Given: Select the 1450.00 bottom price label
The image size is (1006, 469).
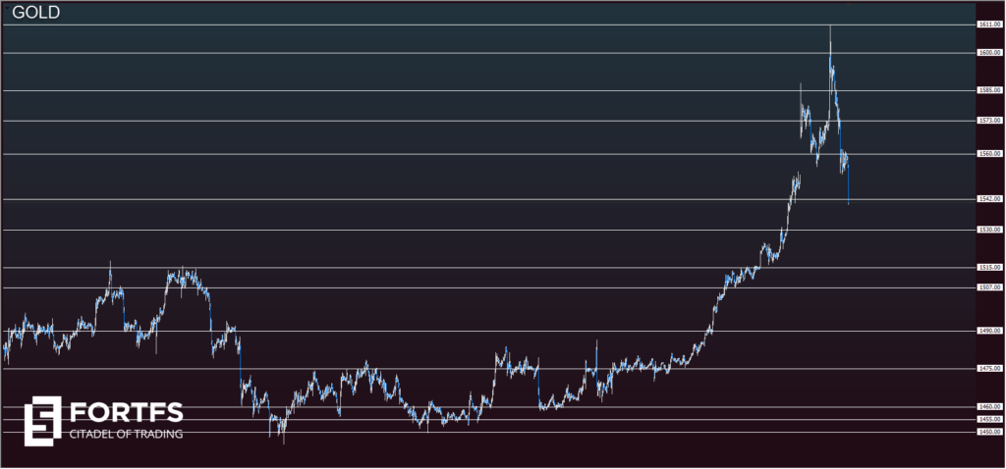Looking at the screenshot, I should (988, 432).
